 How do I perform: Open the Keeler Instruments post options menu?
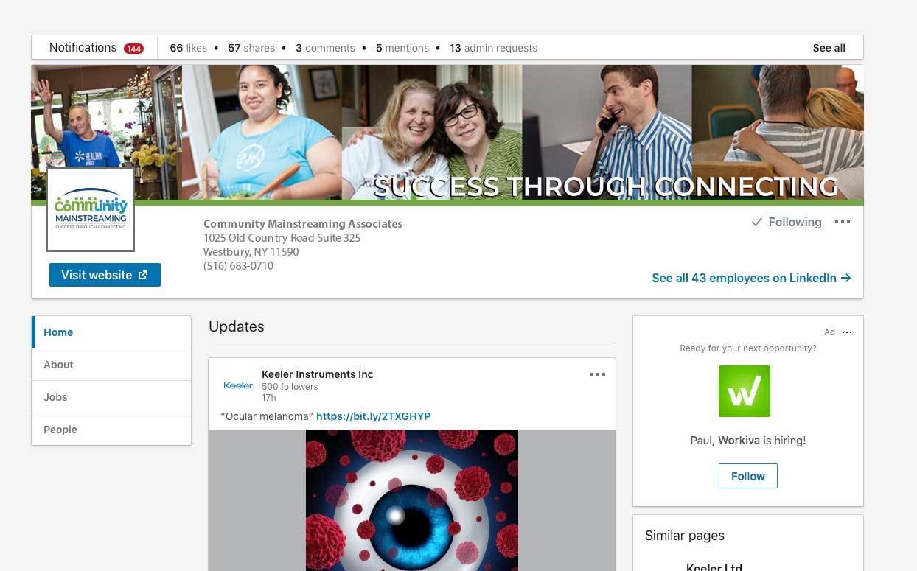(x=598, y=374)
